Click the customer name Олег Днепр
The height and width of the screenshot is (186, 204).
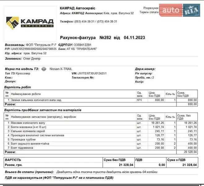[x=32, y=58]
